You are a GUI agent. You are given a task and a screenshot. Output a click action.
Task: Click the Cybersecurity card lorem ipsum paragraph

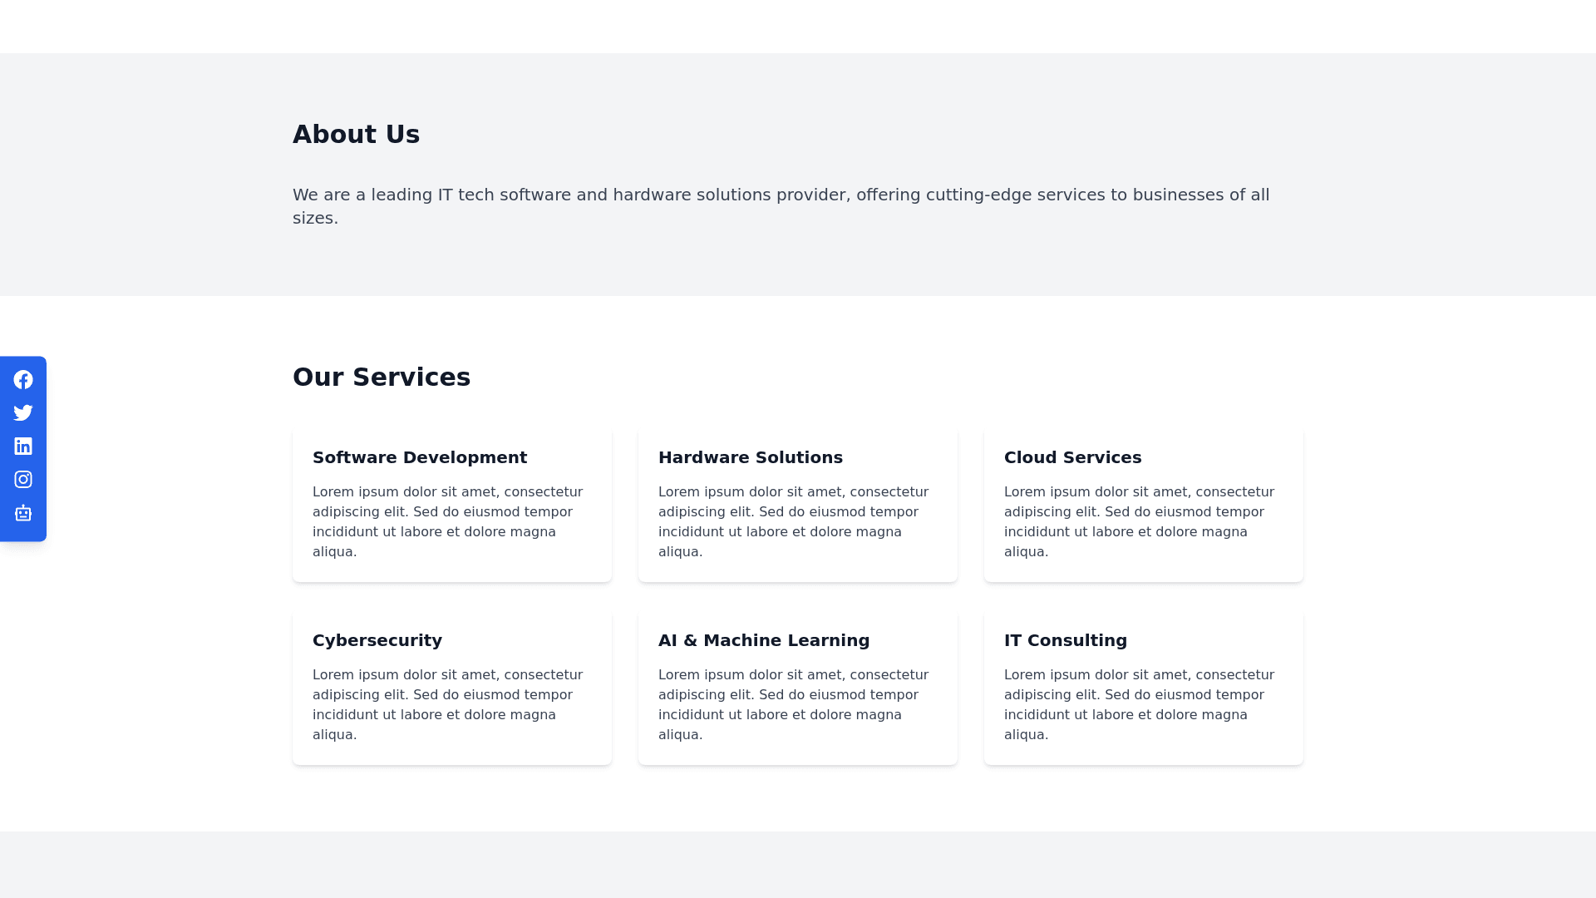point(447,704)
